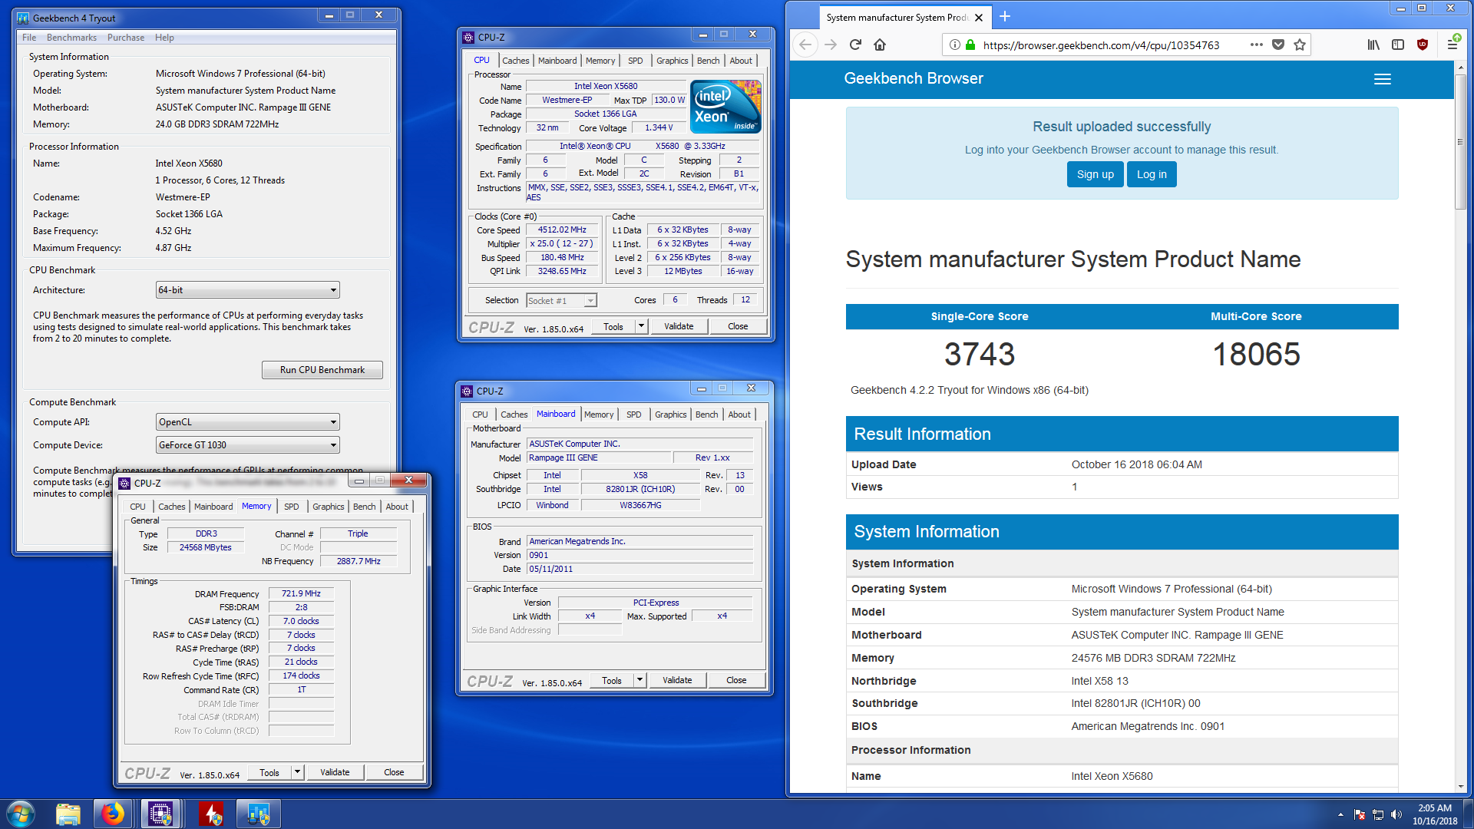Image resolution: width=1474 pixels, height=829 pixels.
Task: Open Geekbench Browser navigation hamburger
Action: pyautogui.click(x=1383, y=79)
